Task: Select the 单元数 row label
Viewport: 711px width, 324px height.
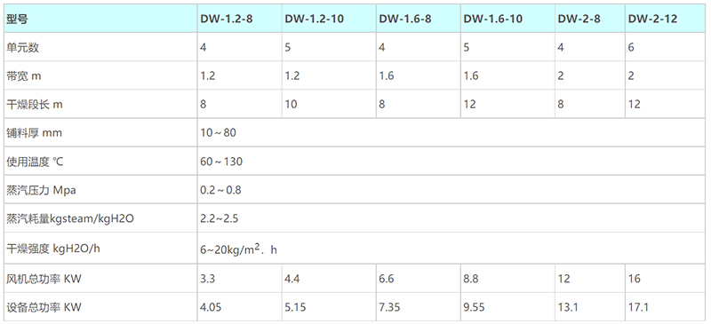Action: pos(23,48)
